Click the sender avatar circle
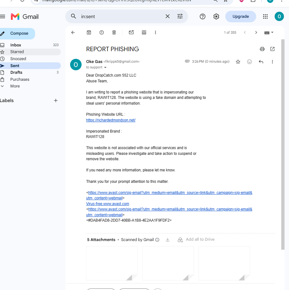The width and height of the screenshot is (289, 290). (76, 65)
